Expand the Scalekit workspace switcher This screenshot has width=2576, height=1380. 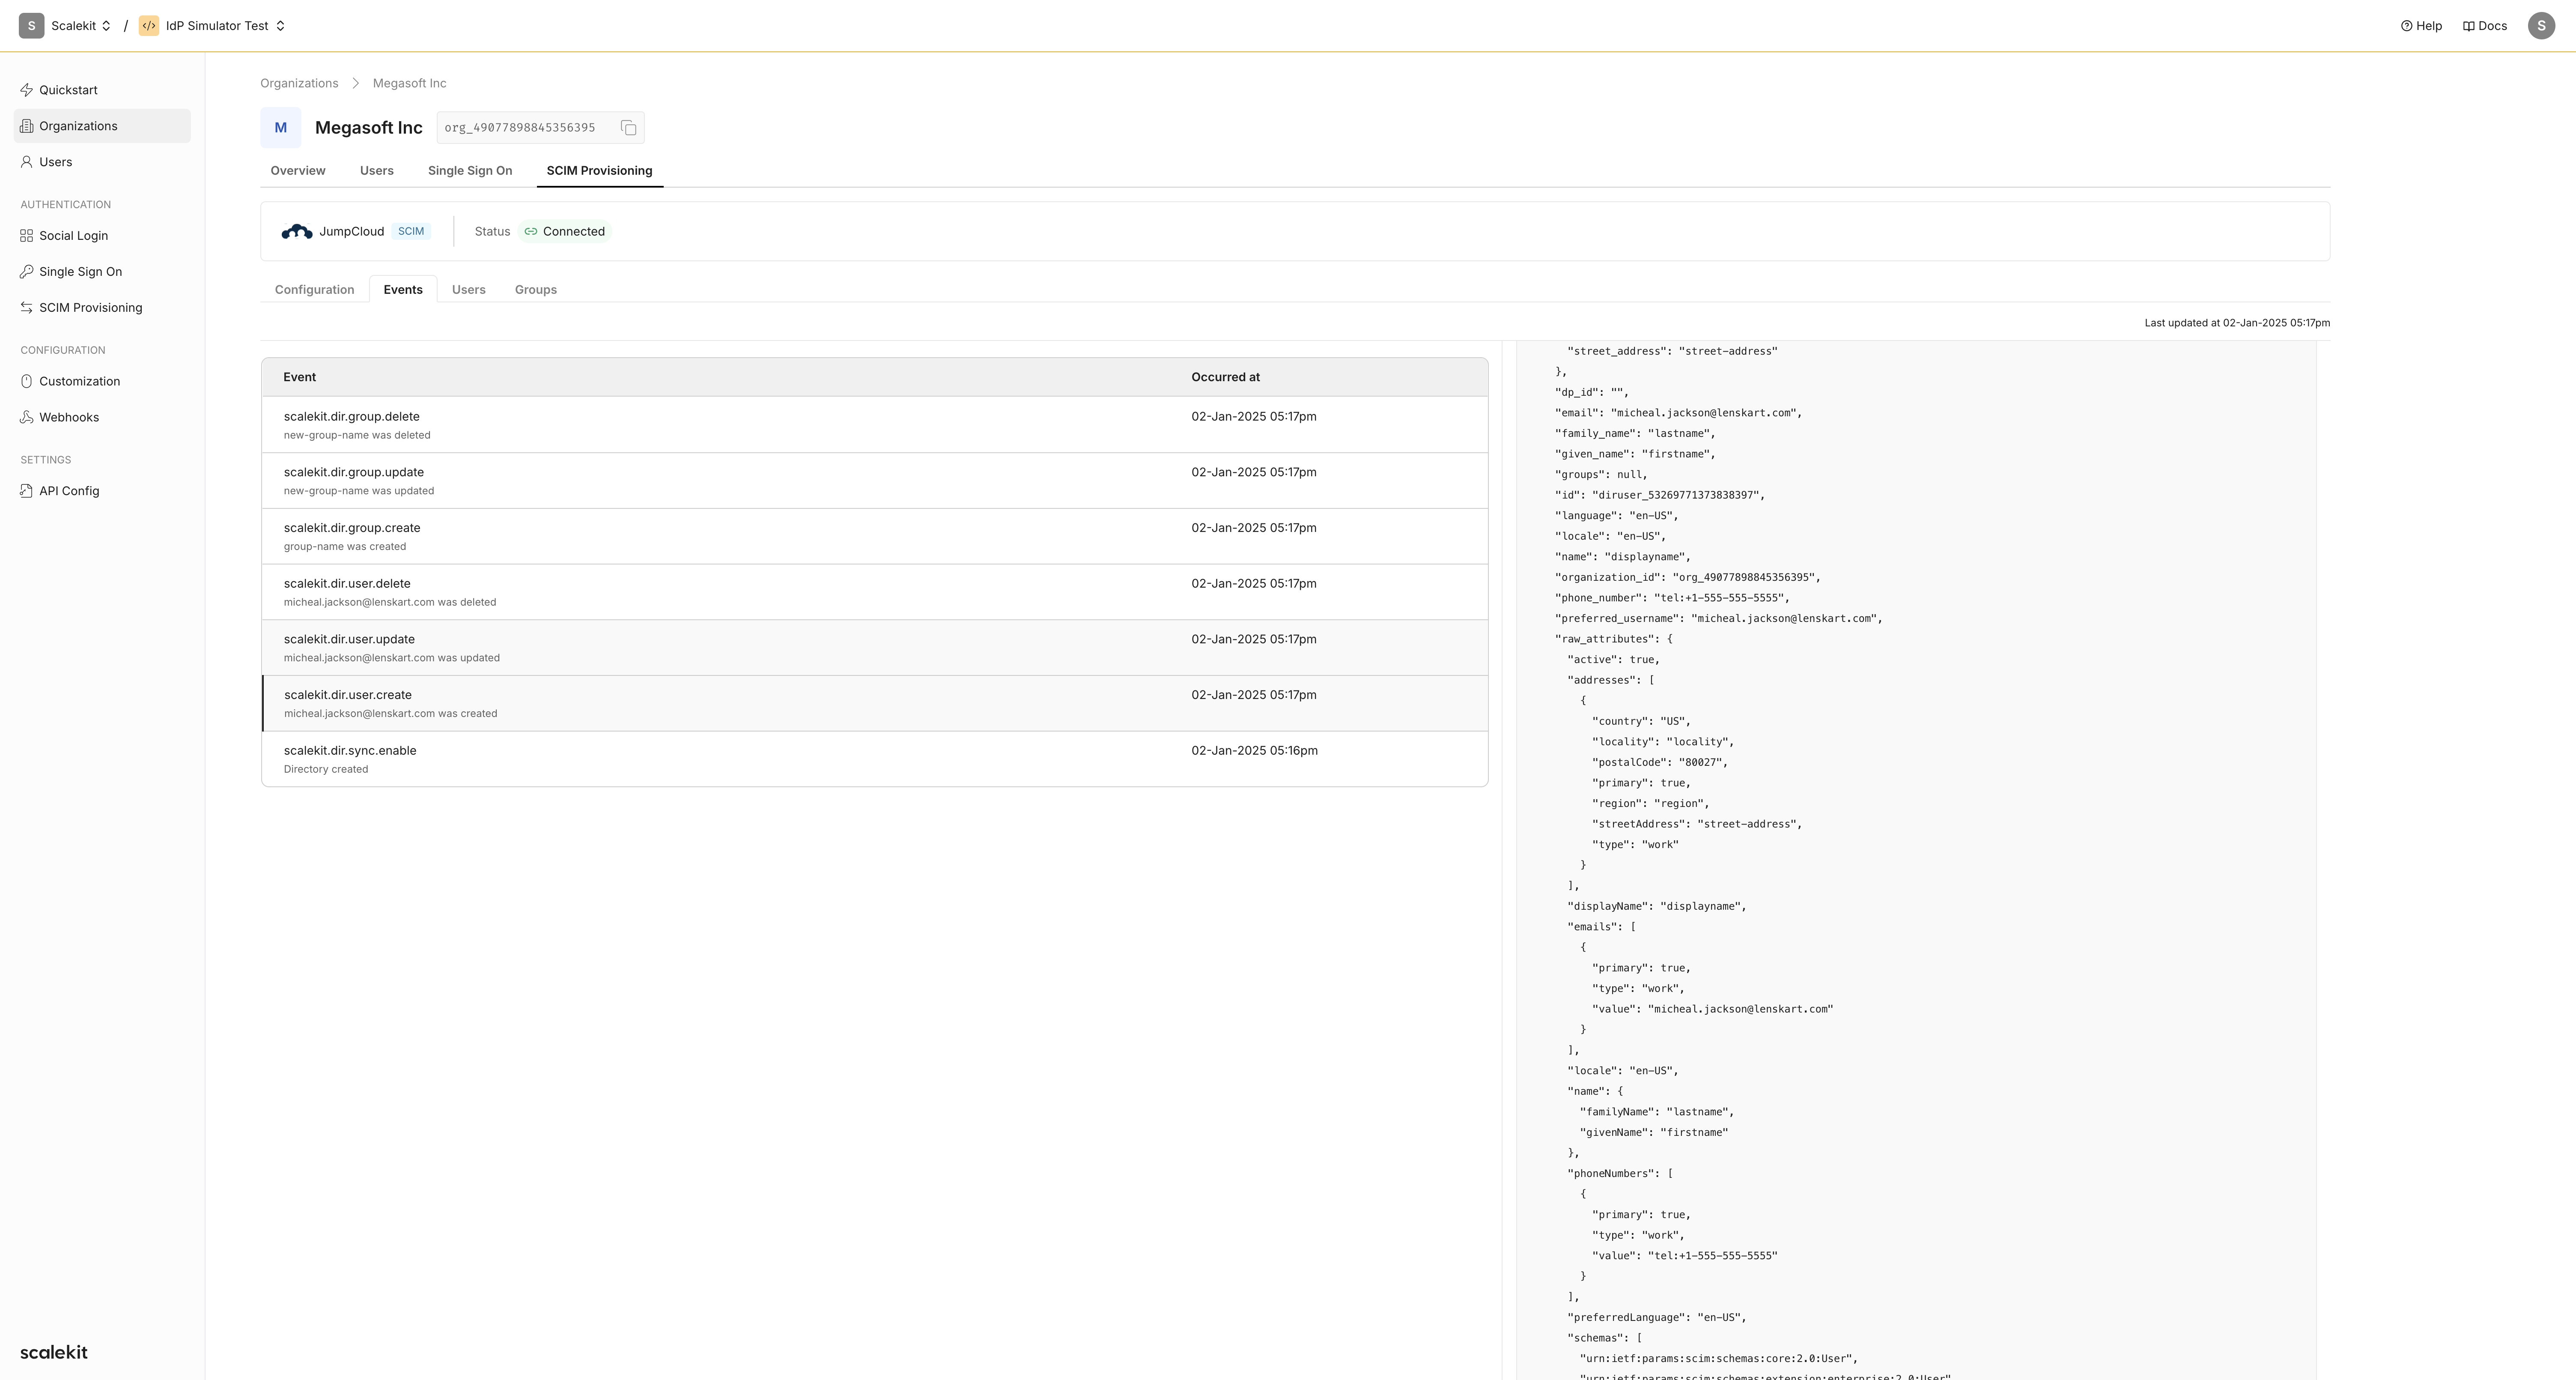point(106,26)
